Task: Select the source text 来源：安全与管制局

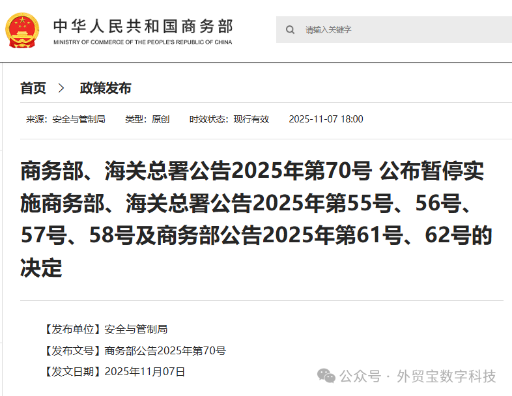Action: coord(66,119)
